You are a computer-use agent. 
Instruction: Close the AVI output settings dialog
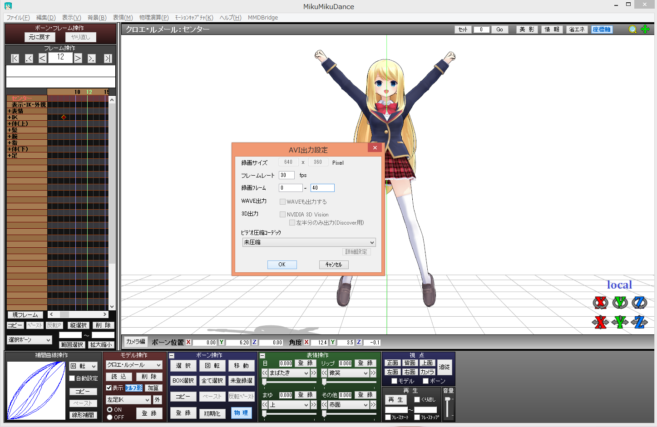point(375,148)
